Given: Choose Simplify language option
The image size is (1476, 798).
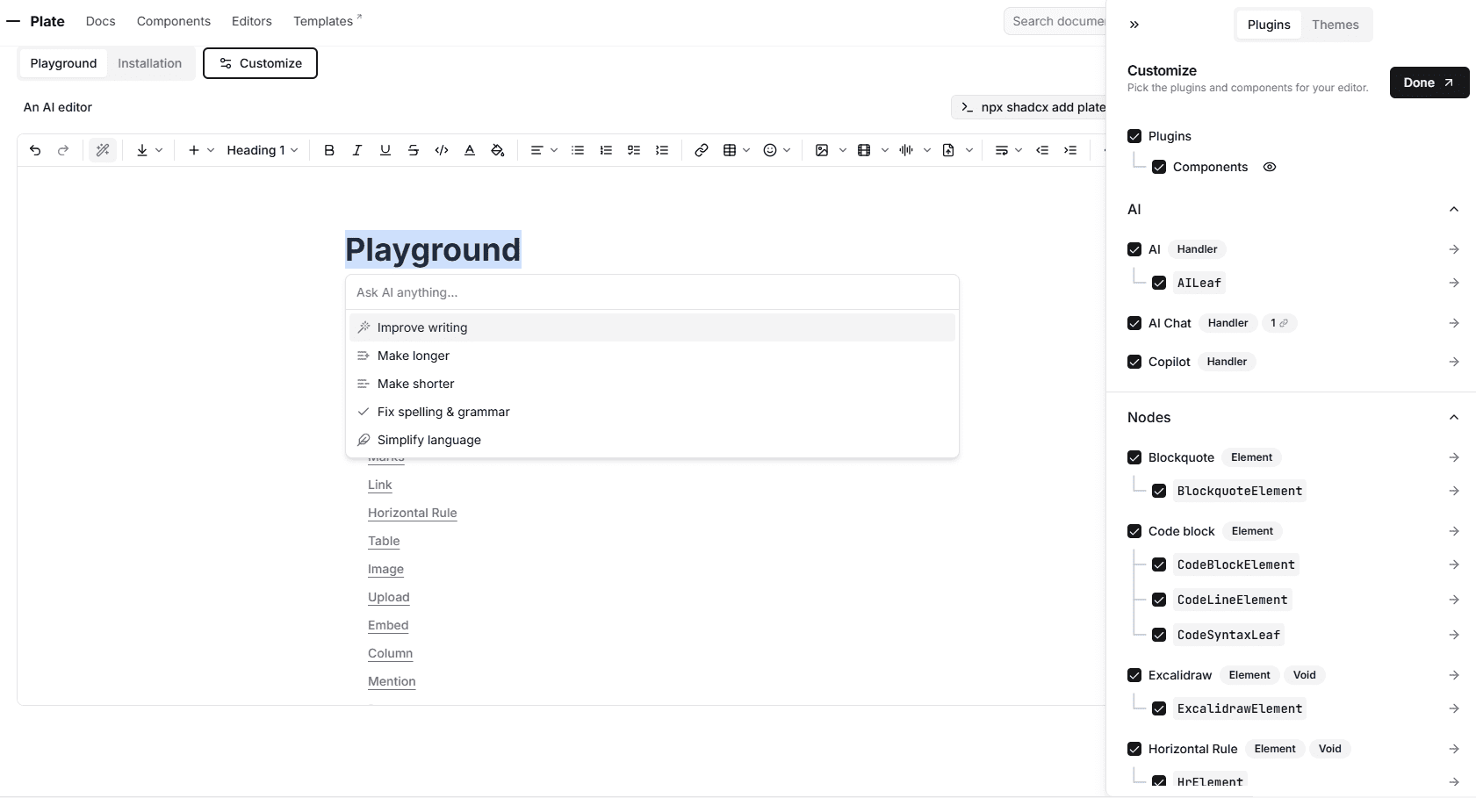Looking at the screenshot, I should point(652,440).
